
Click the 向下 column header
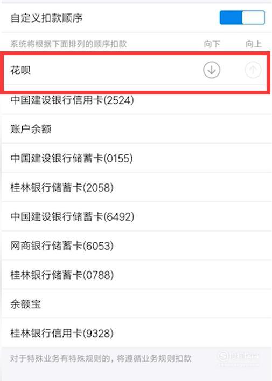tap(212, 44)
